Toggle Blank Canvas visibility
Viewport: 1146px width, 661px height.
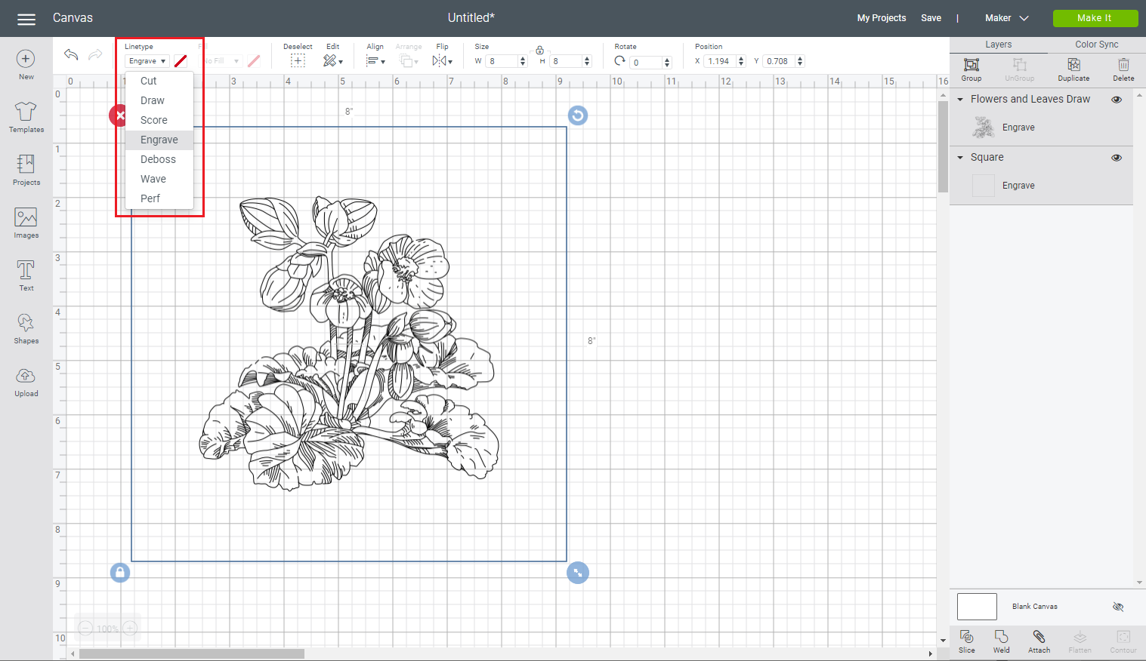point(1116,606)
